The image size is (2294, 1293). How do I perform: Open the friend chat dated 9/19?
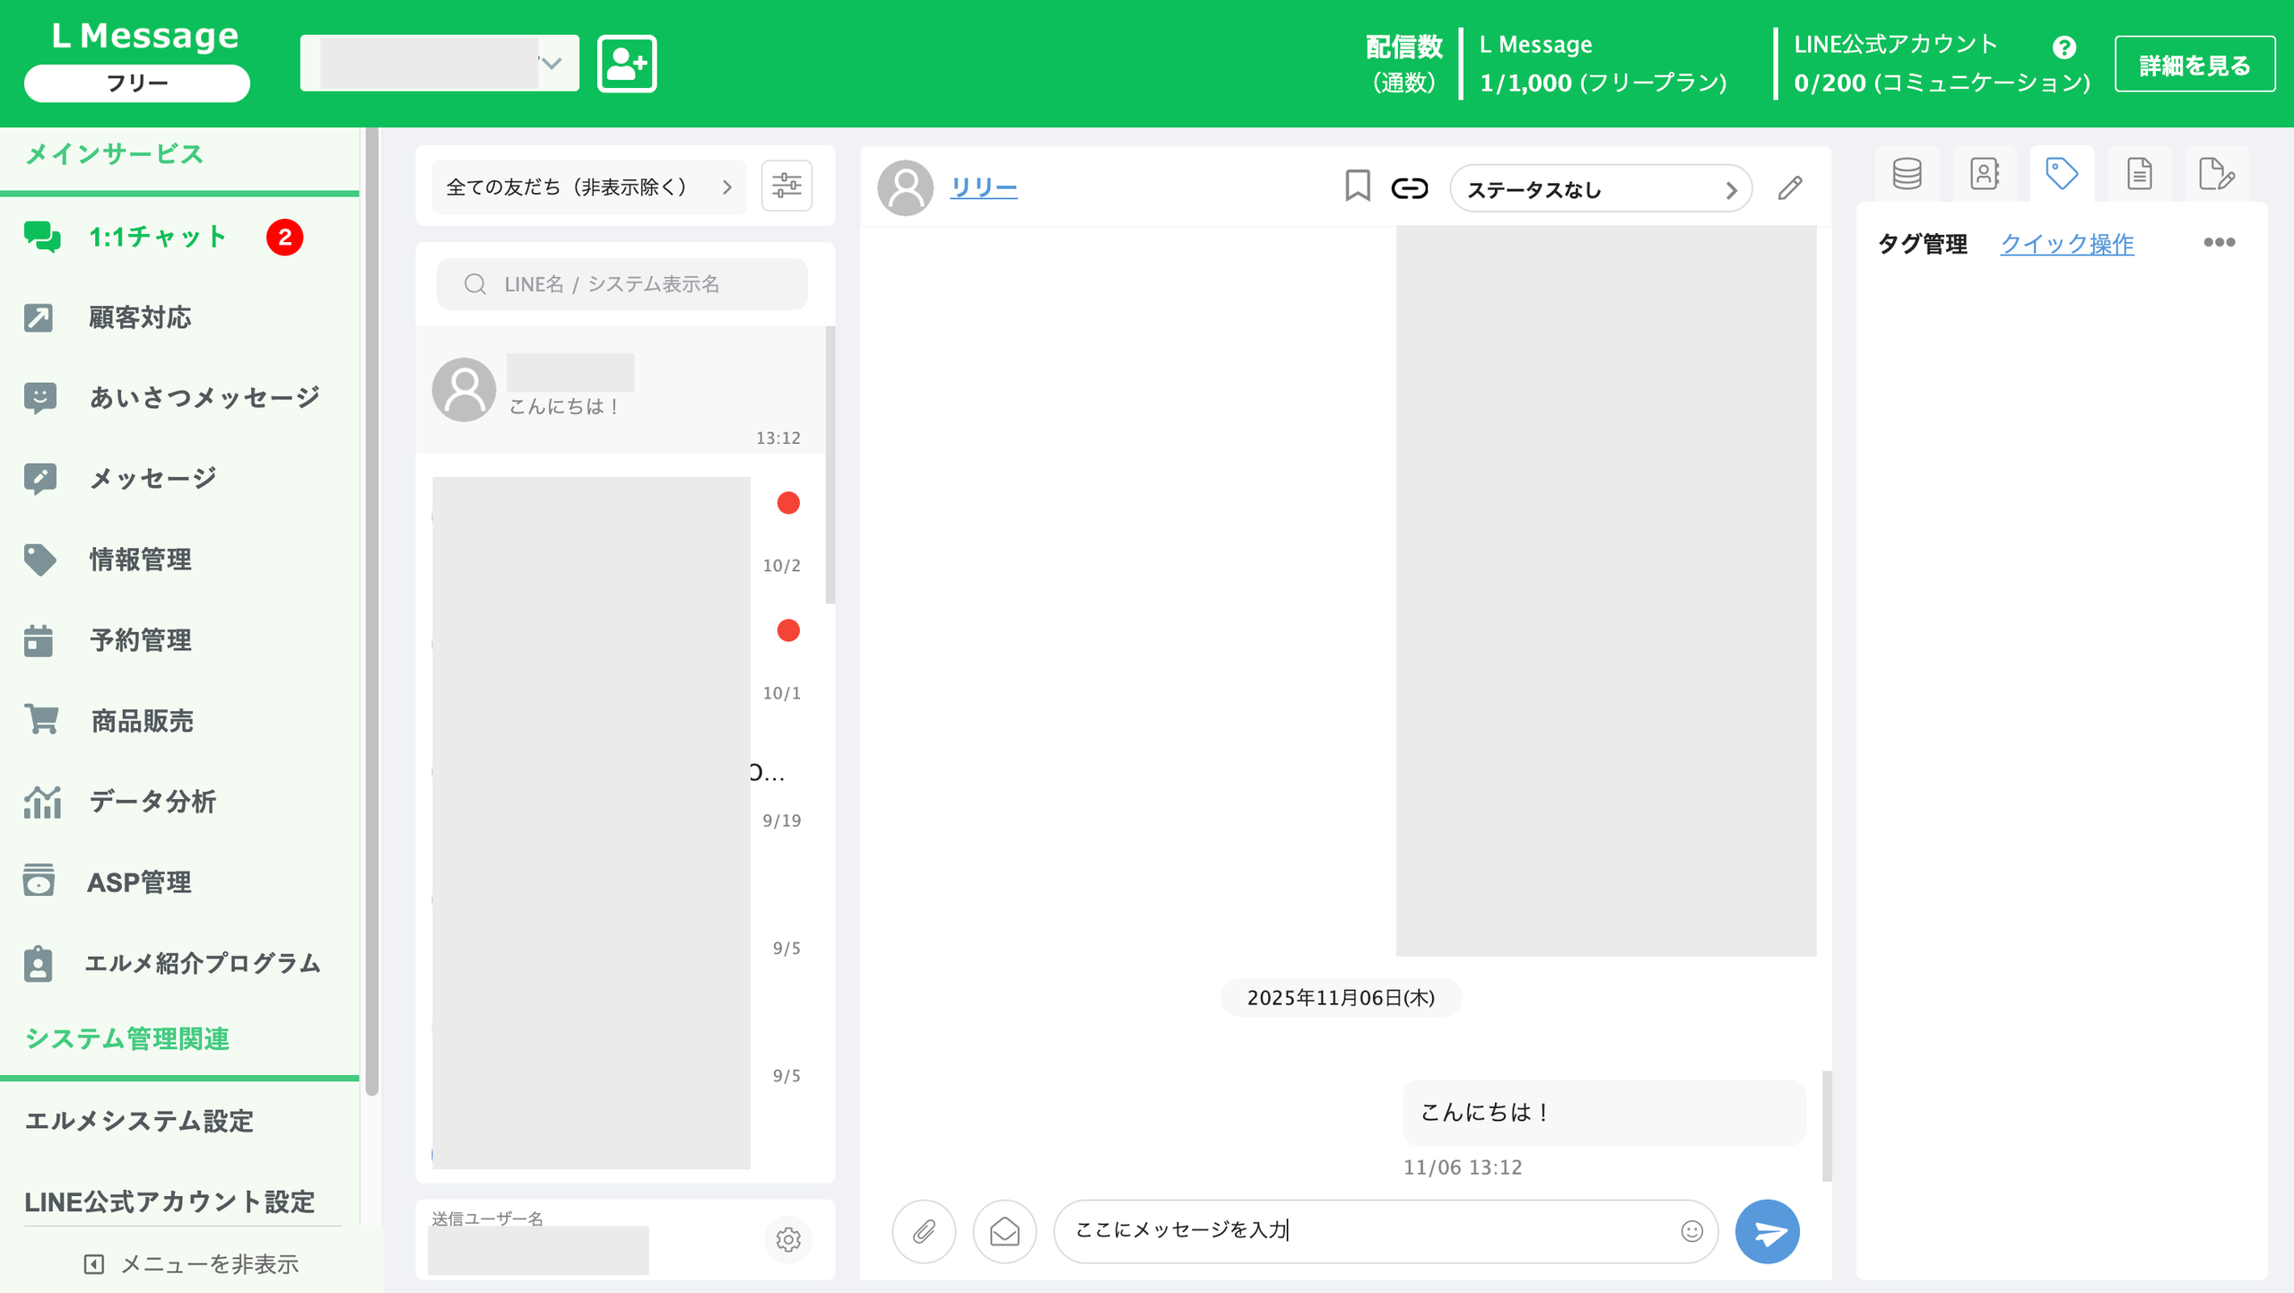tap(620, 772)
